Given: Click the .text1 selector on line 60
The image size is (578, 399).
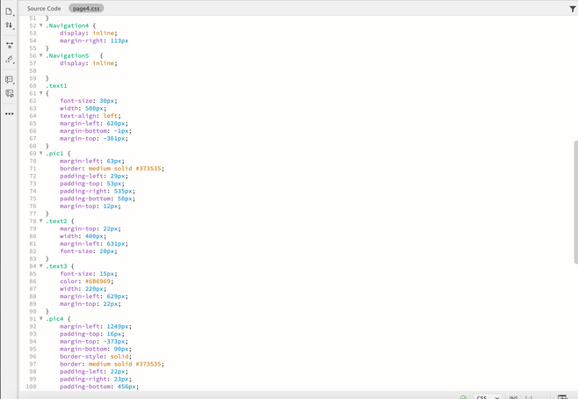Looking at the screenshot, I should coord(56,86).
